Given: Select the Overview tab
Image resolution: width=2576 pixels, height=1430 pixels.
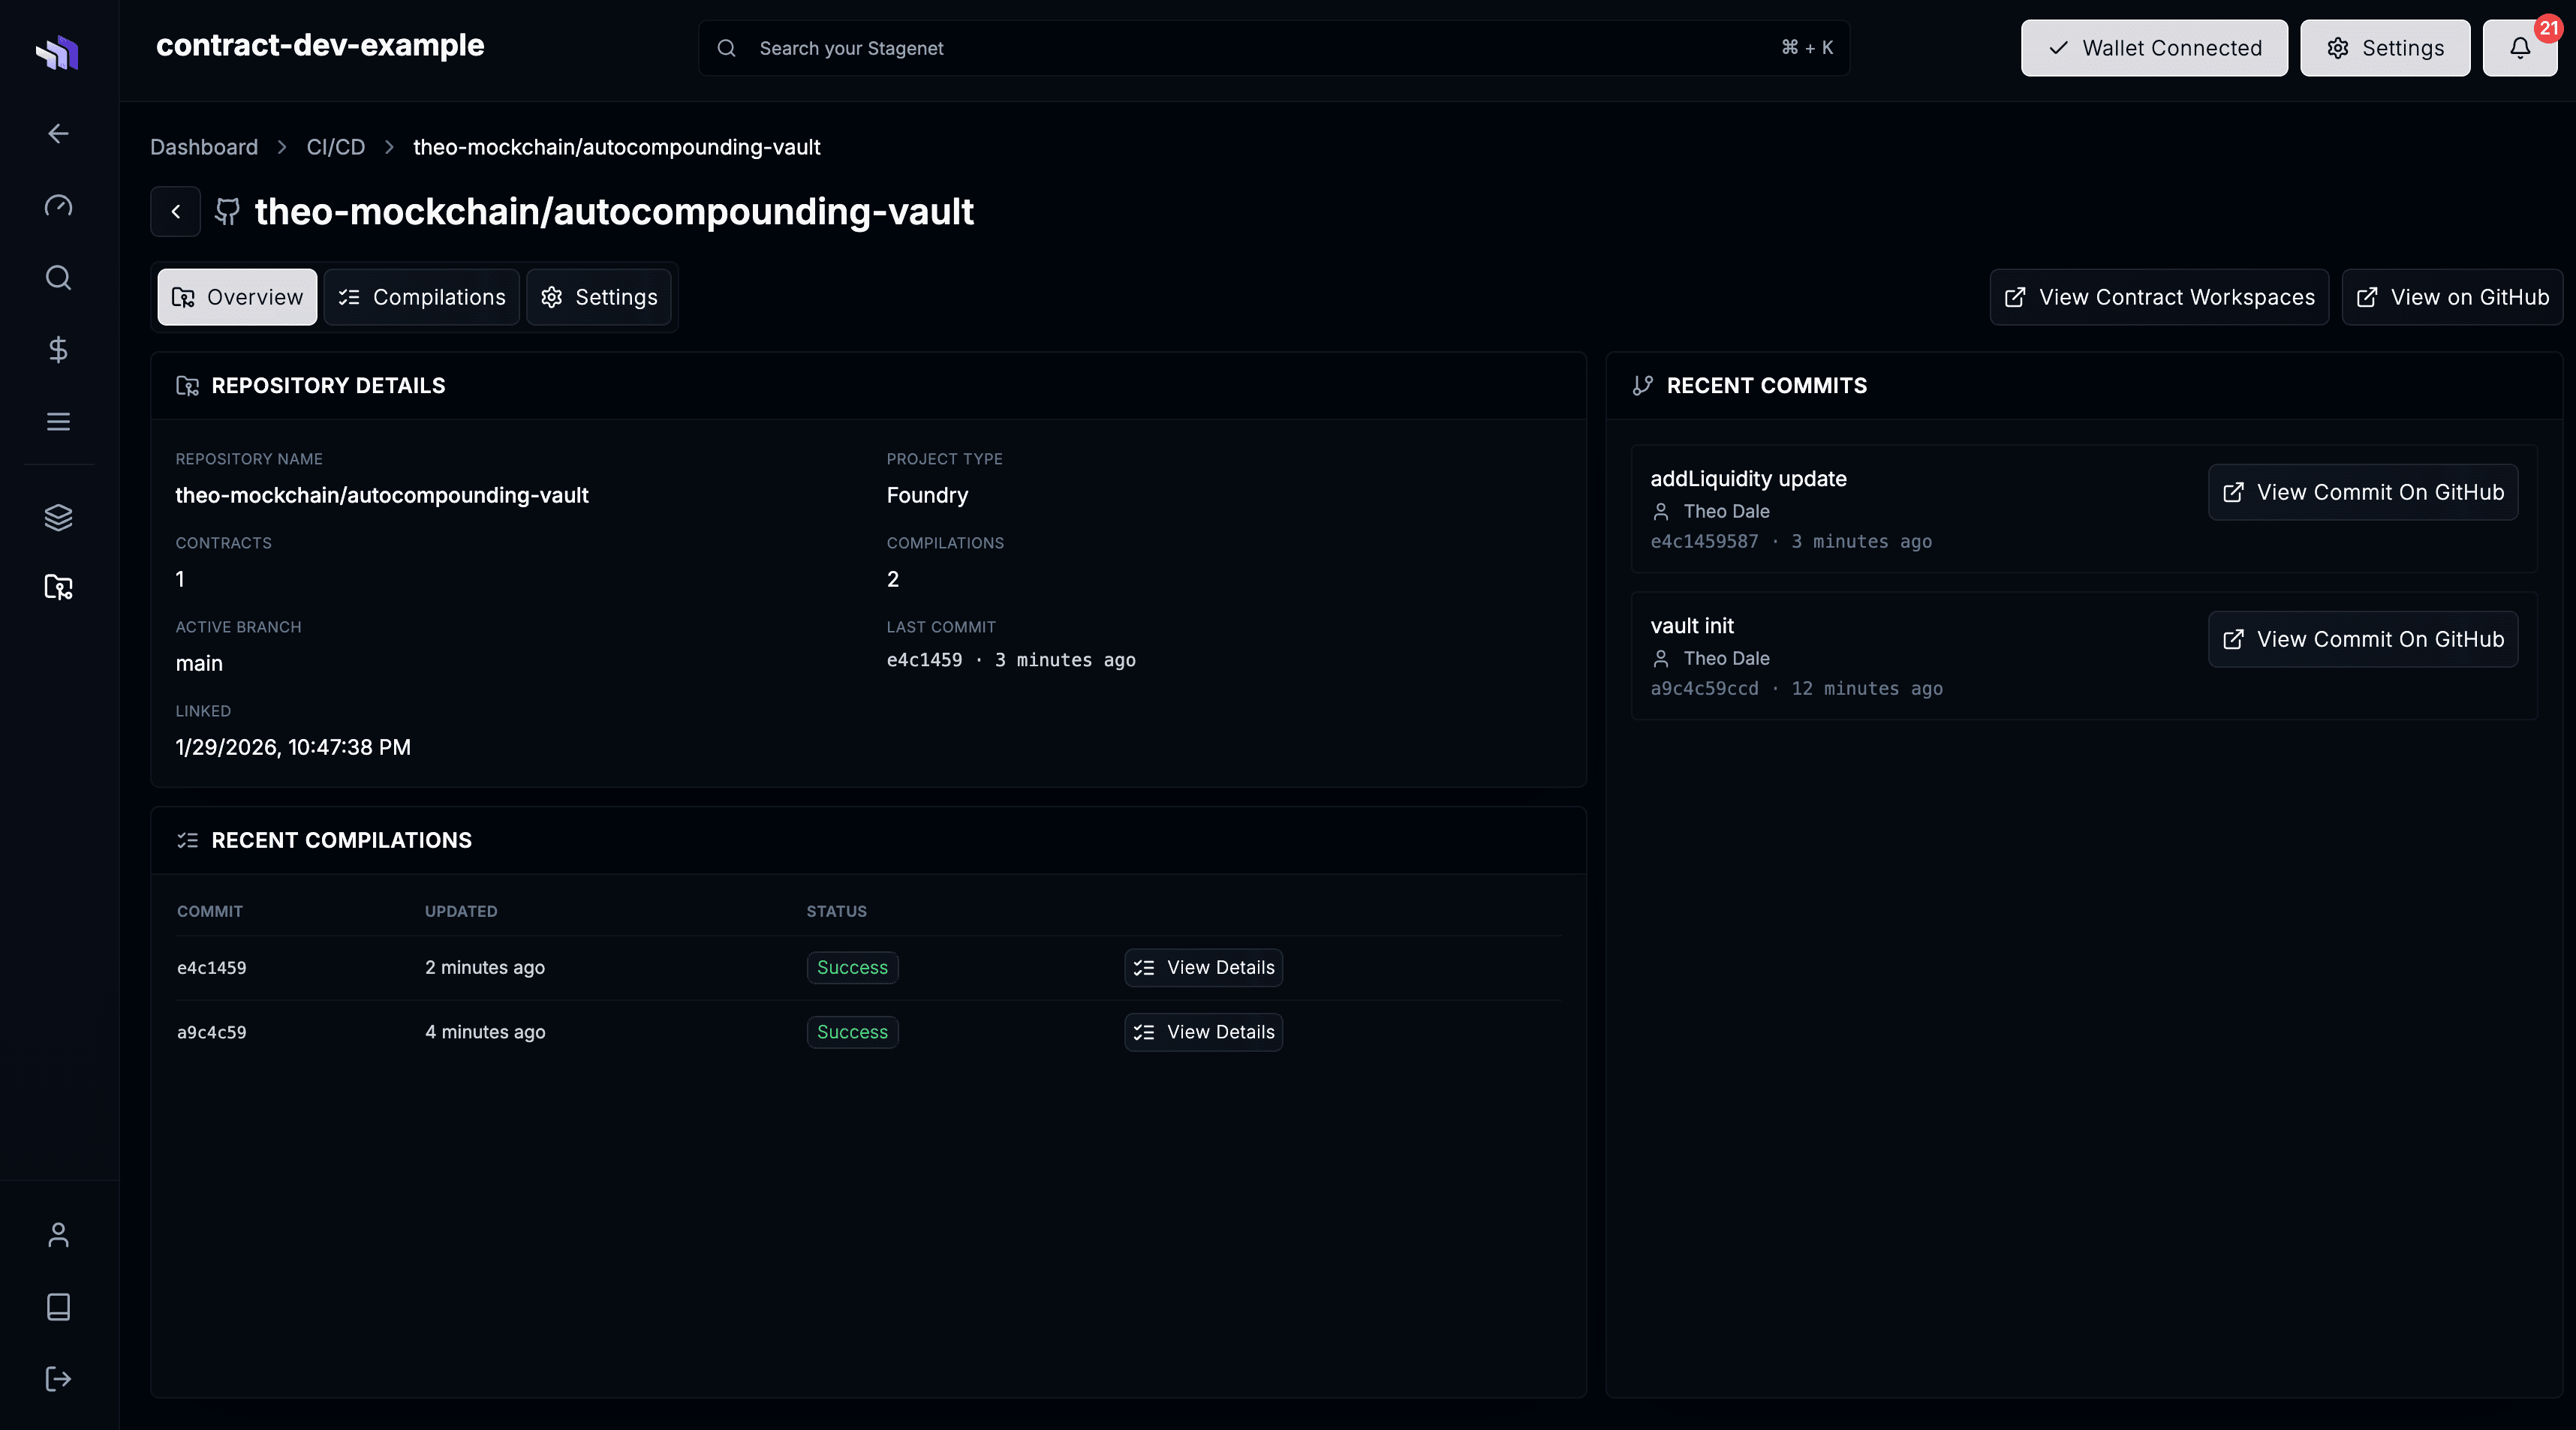Looking at the screenshot, I should (x=236, y=297).
